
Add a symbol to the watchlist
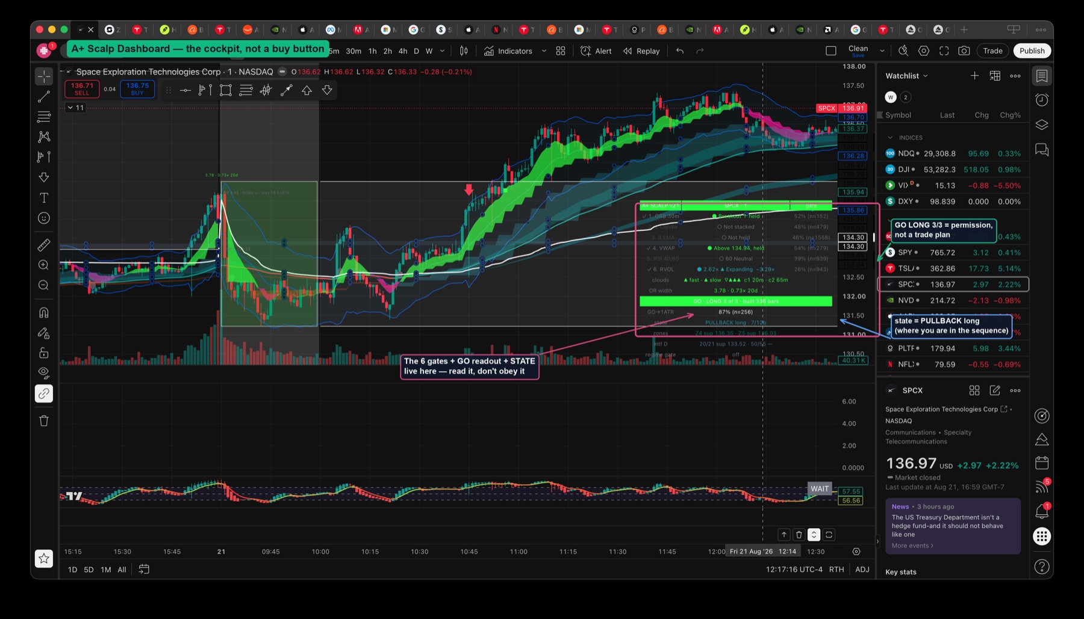point(974,76)
